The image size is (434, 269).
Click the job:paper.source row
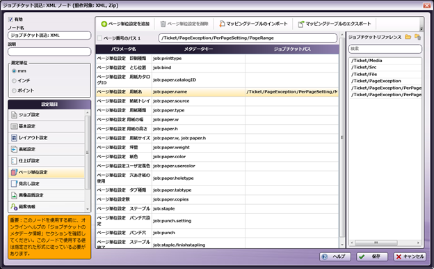point(217,101)
